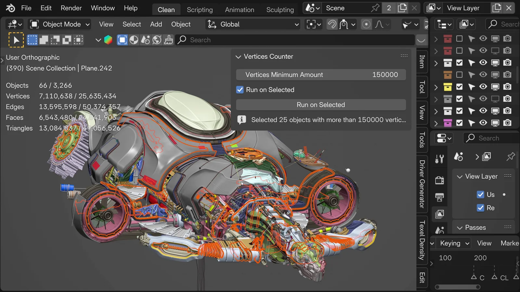Image resolution: width=520 pixels, height=292 pixels.
Task: Open the pivot point dropdown
Action: point(314,24)
